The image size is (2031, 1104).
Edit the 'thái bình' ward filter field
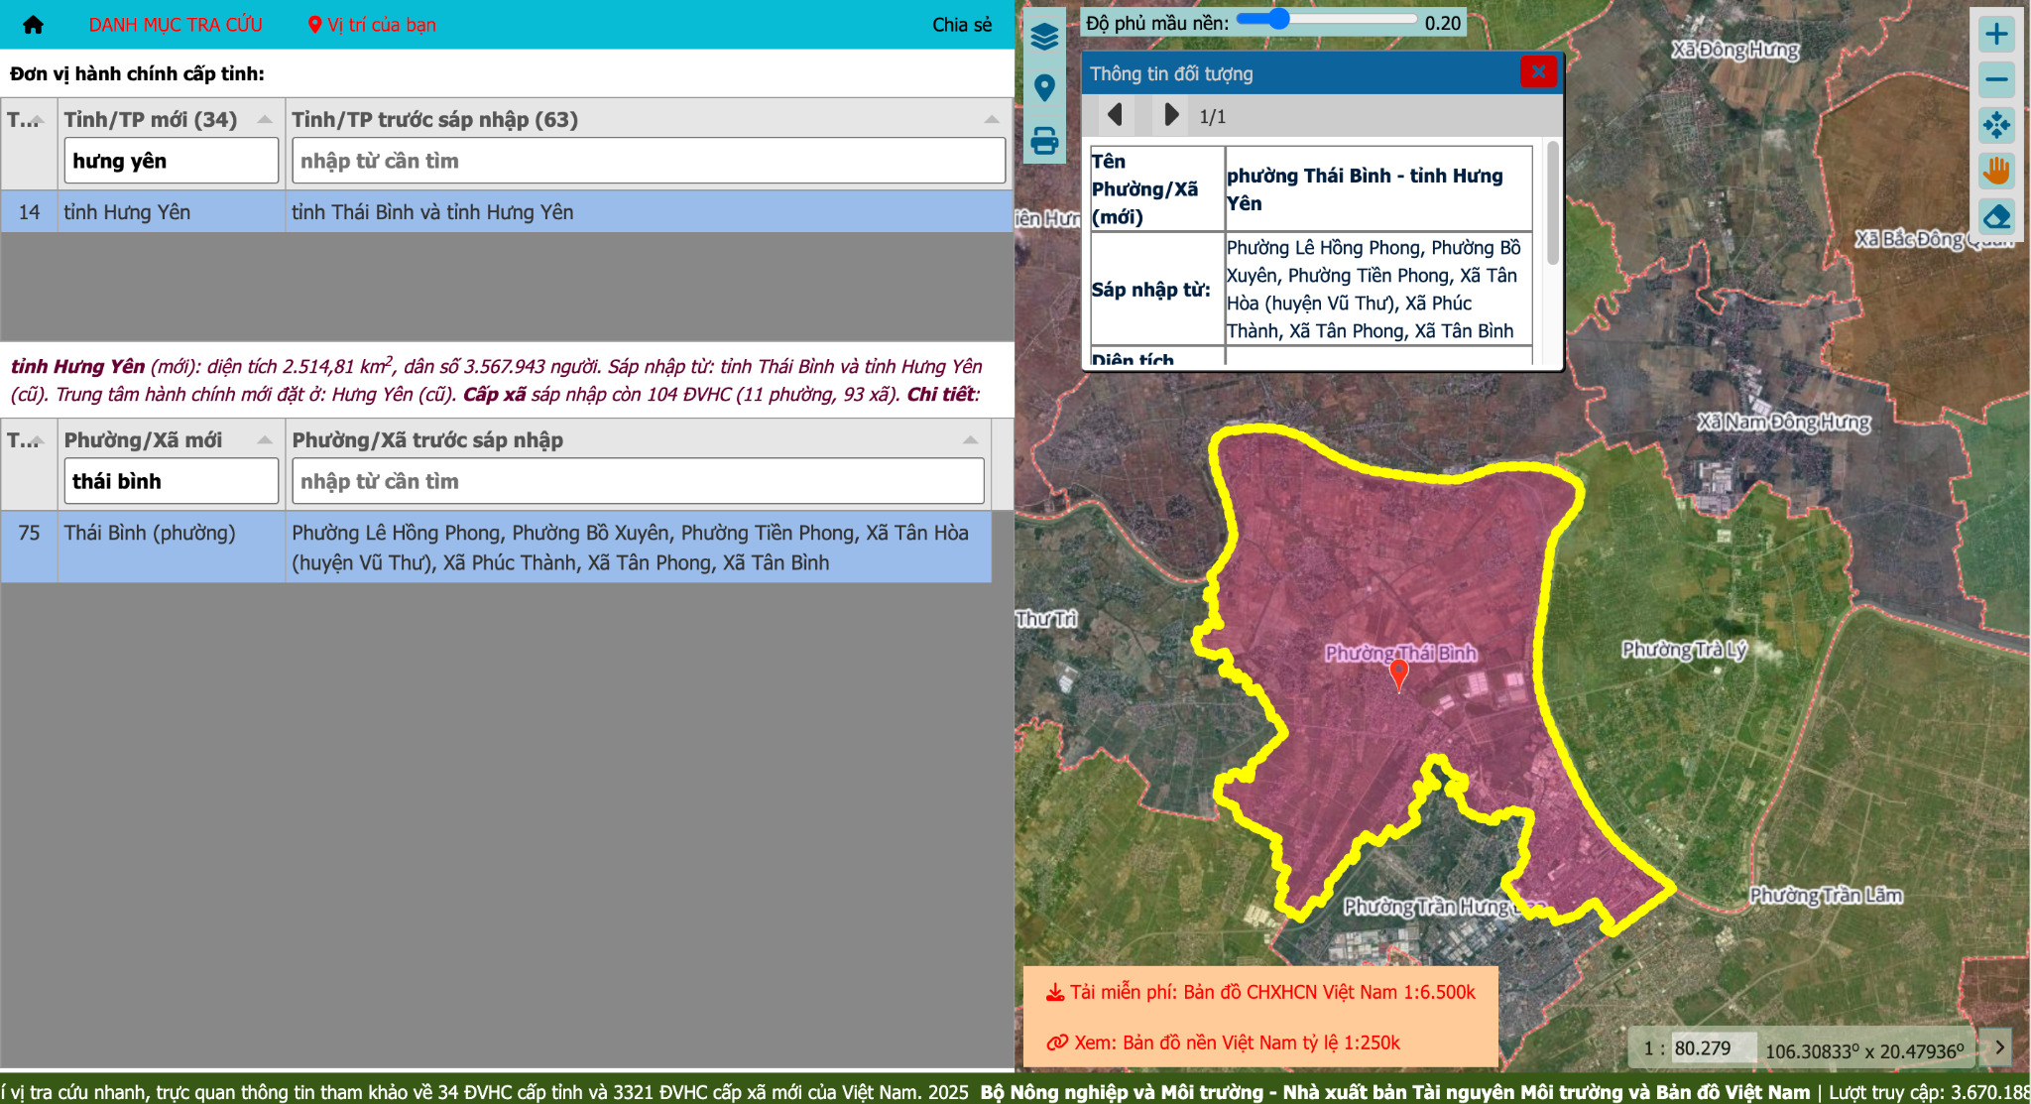click(172, 481)
